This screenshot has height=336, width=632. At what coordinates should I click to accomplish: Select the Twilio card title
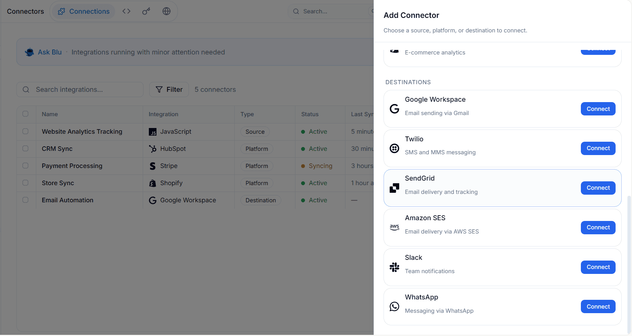click(x=414, y=139)
